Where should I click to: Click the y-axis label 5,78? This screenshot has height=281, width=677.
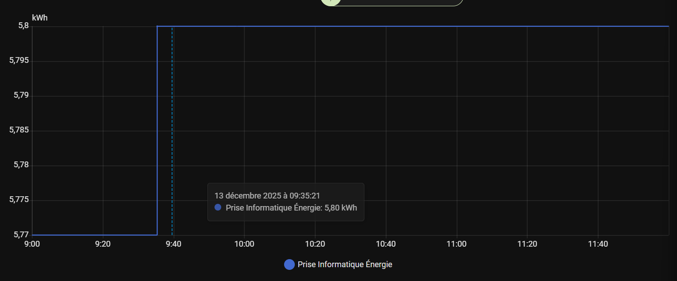21,165
